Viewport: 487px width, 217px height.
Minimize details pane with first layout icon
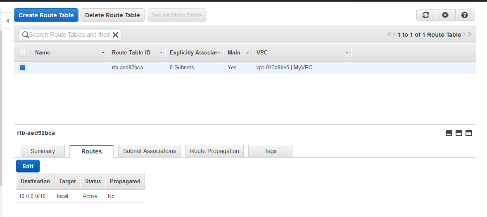pyautogui.click(x=449, y=133)
